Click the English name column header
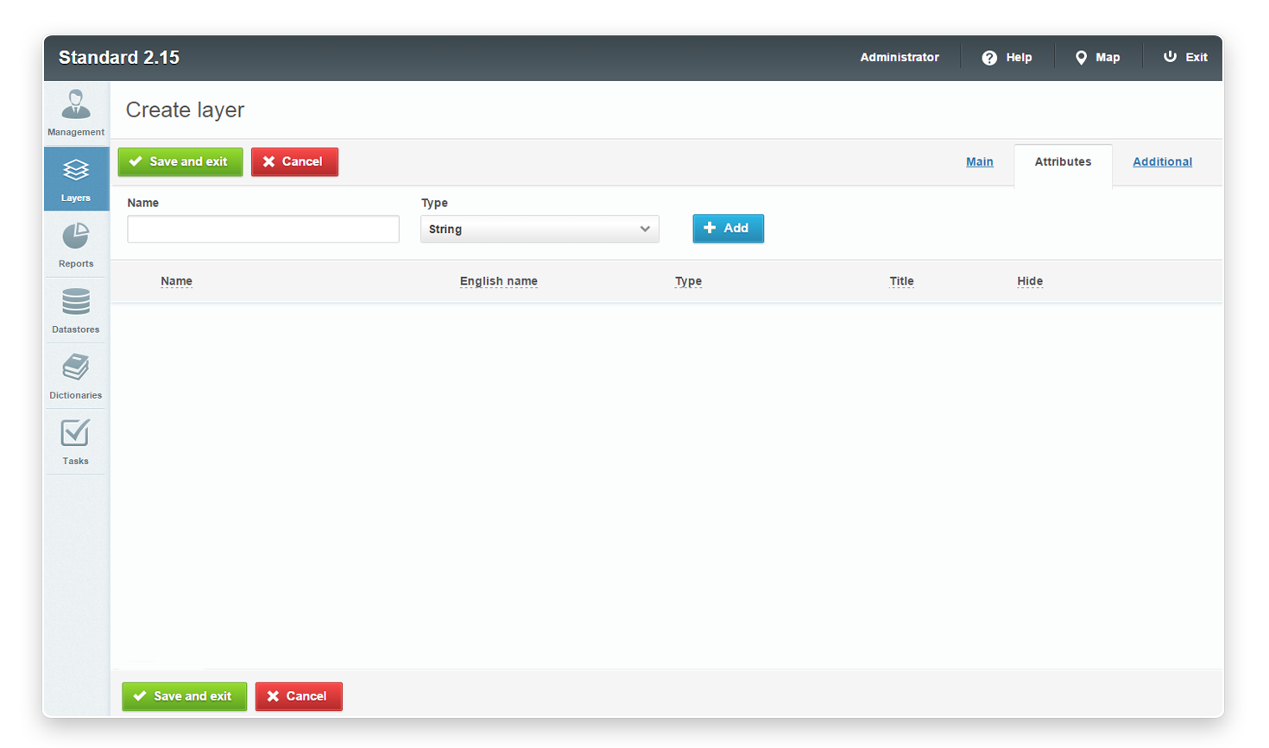Screen dimensions: 1269x748 (498, 281)
